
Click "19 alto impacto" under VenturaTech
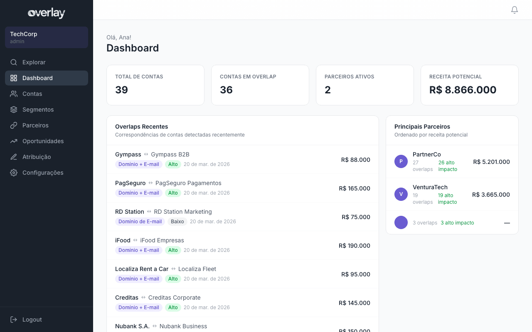(447, 198)
